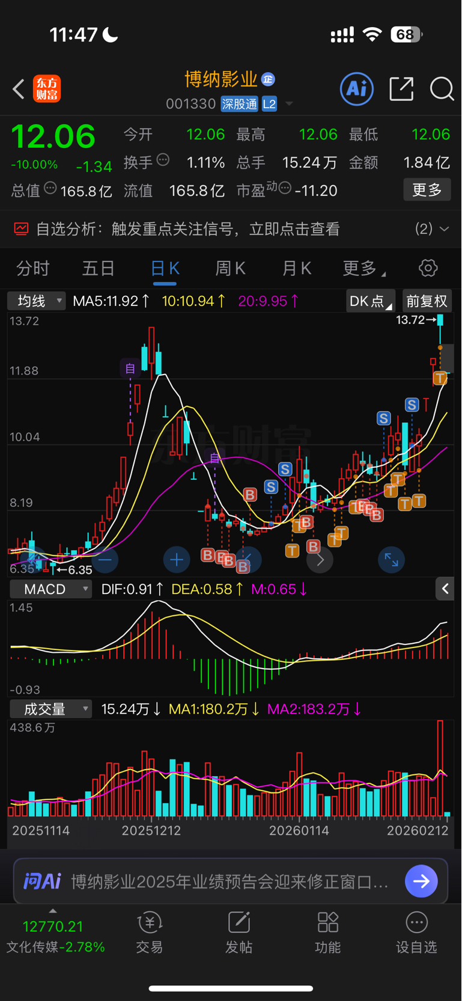Tap the info icon beside 总值
The image size is (462, 1001).
click(x=50, y=188)
